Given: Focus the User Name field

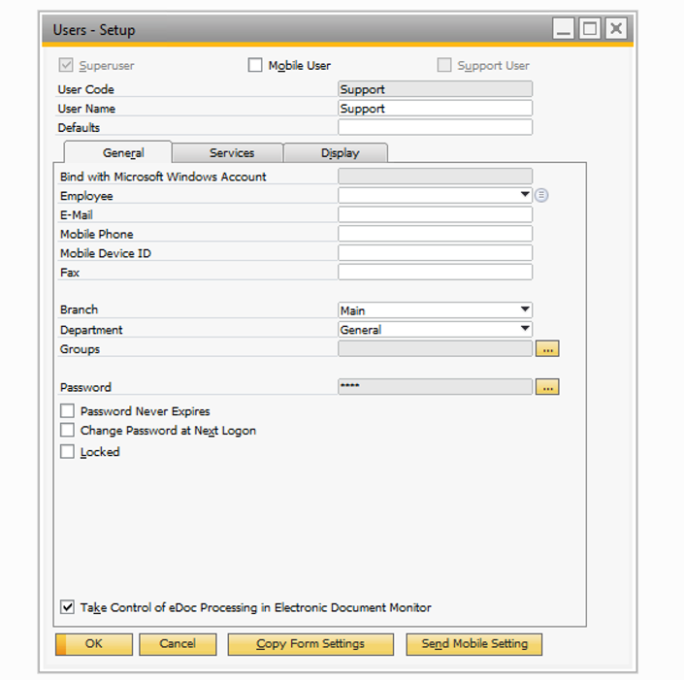Looking at the screenshot, I should tap(435, 109).
